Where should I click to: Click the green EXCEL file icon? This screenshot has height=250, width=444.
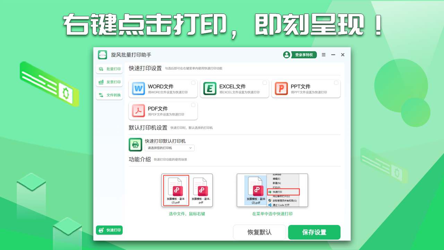point(210,89)
